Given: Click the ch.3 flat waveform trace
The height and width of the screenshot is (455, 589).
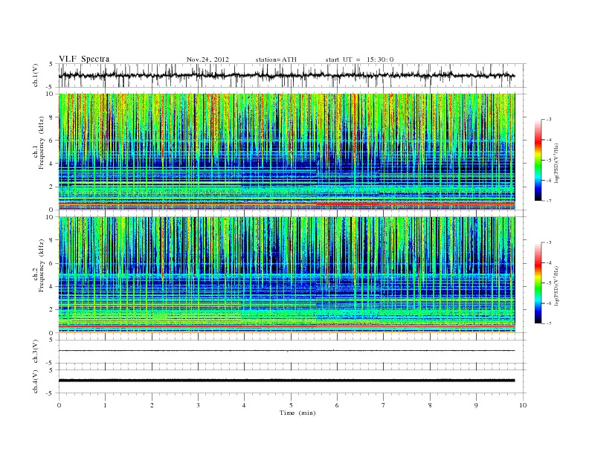Looking at the screenshot, I should [286, 351].
